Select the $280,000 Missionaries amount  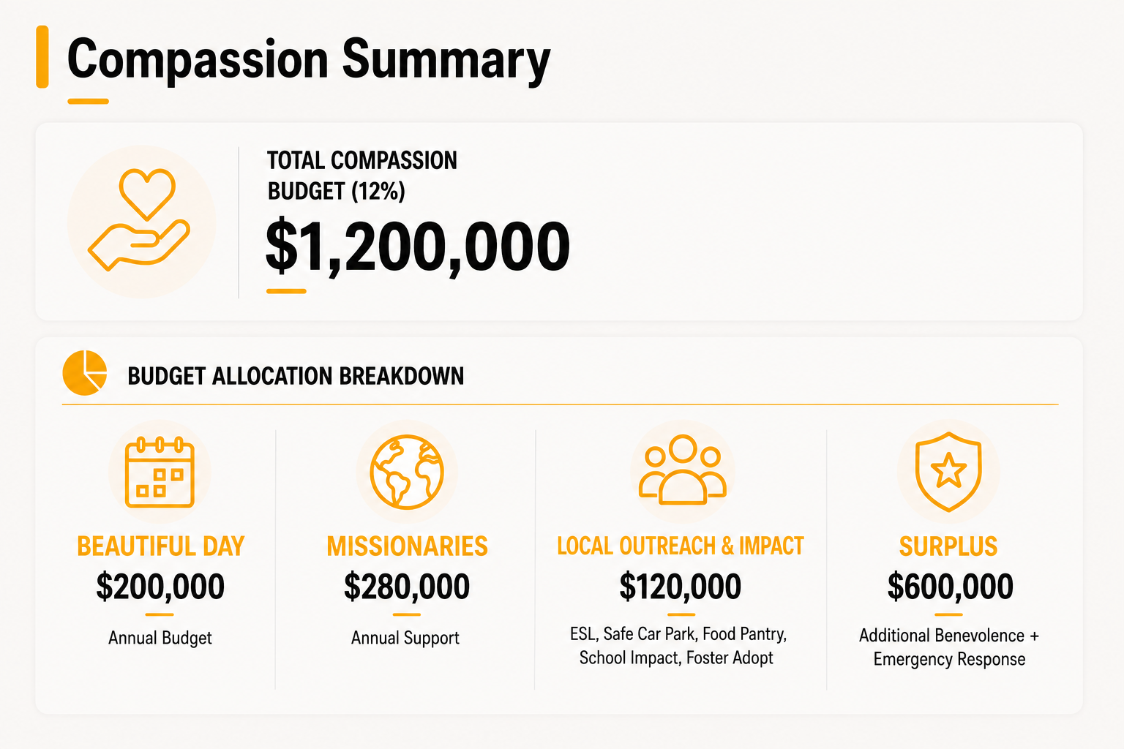tap(407, 587)
